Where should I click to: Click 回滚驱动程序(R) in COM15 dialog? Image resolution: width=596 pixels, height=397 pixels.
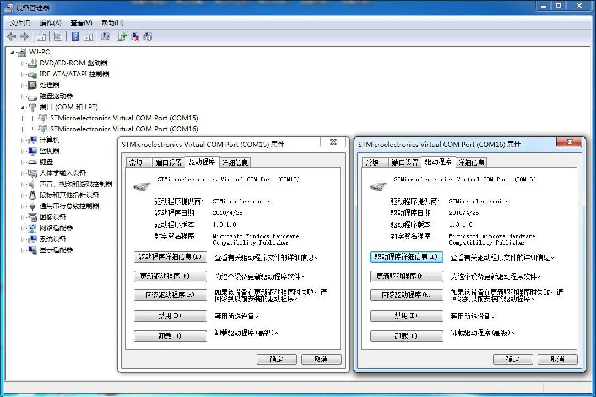point(170,295)
